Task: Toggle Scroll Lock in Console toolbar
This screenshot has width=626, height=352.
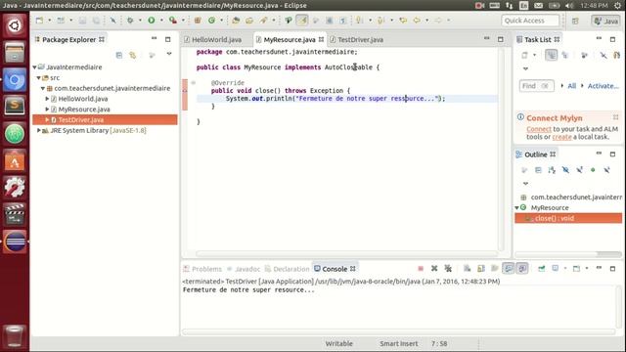Action: coord(480,269)
